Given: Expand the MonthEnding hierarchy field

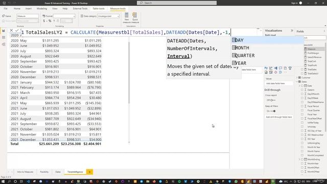Looking at the screenshot, I should (x=299, y=159).
